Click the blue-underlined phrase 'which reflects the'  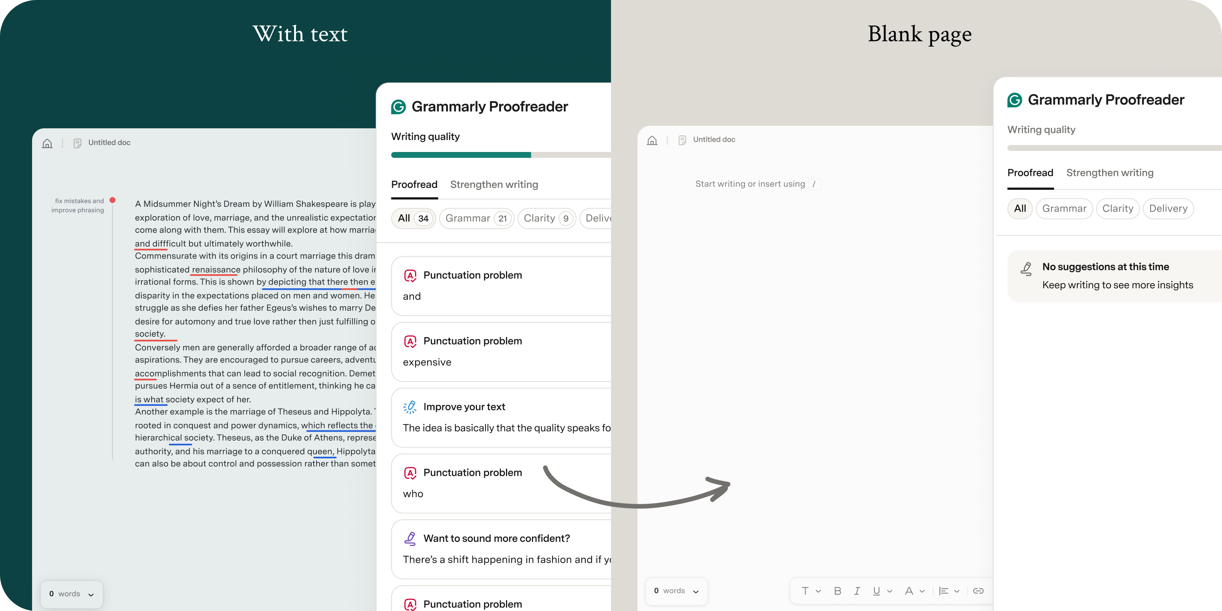337,425
